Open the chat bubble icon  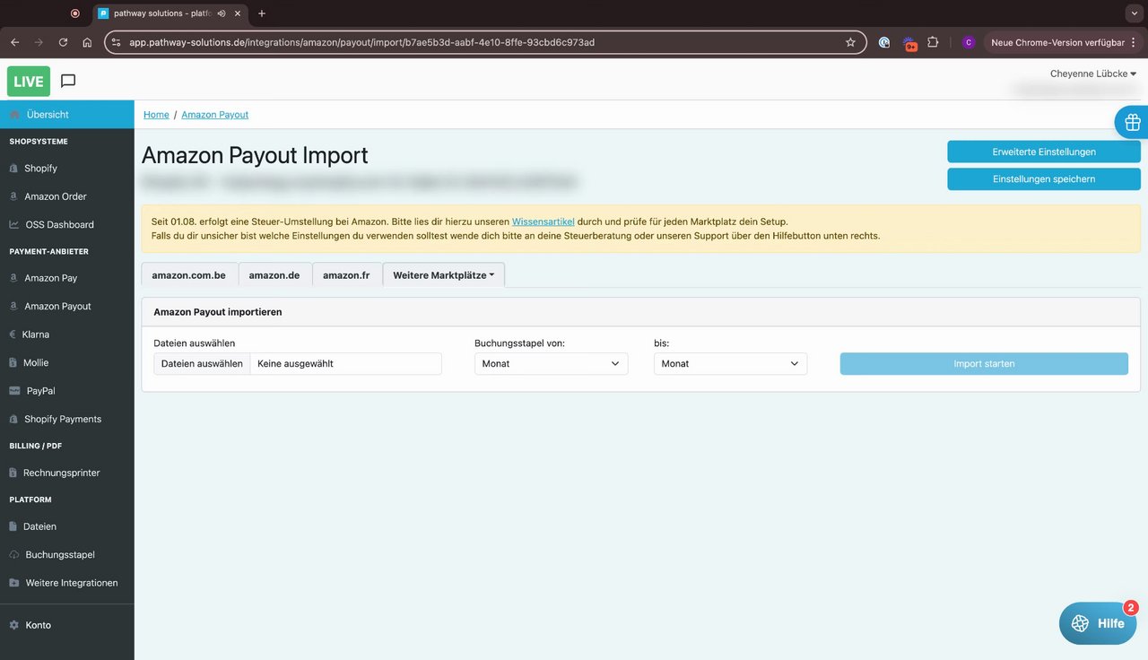(68, 81)
